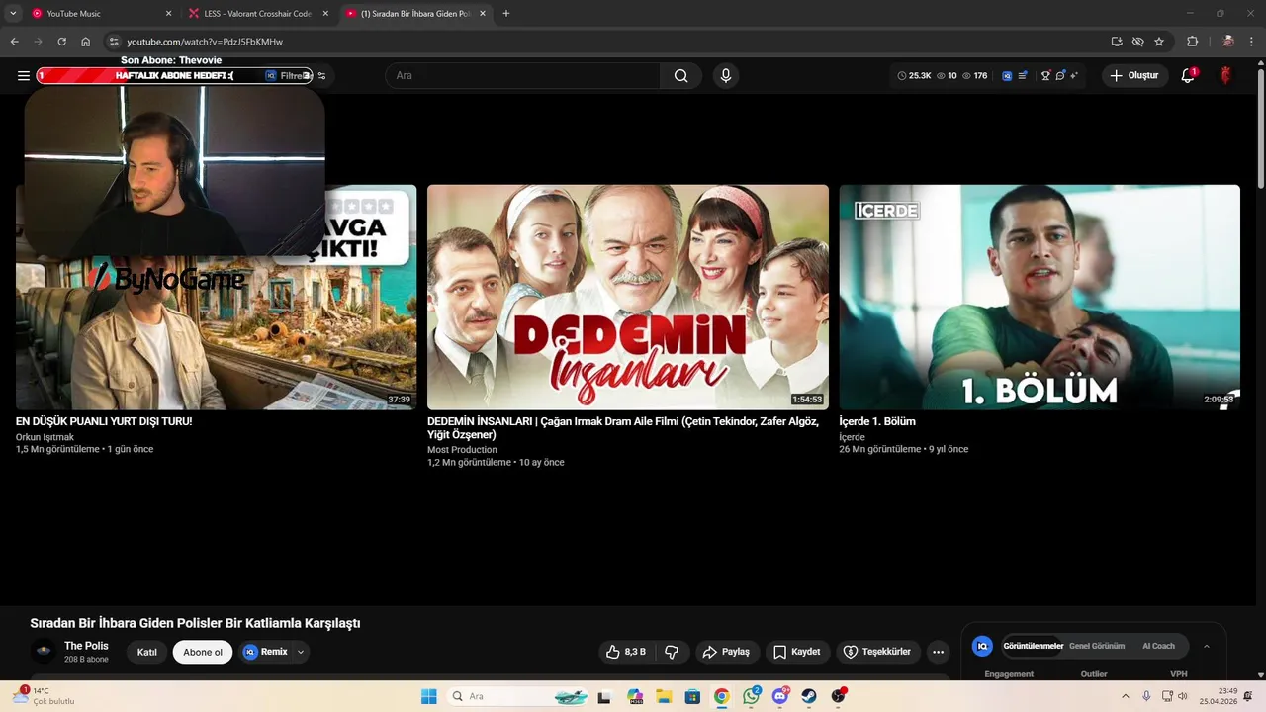Open Steam from taskbar
The height and width of the screenshot is (712, 1266).
809,696
